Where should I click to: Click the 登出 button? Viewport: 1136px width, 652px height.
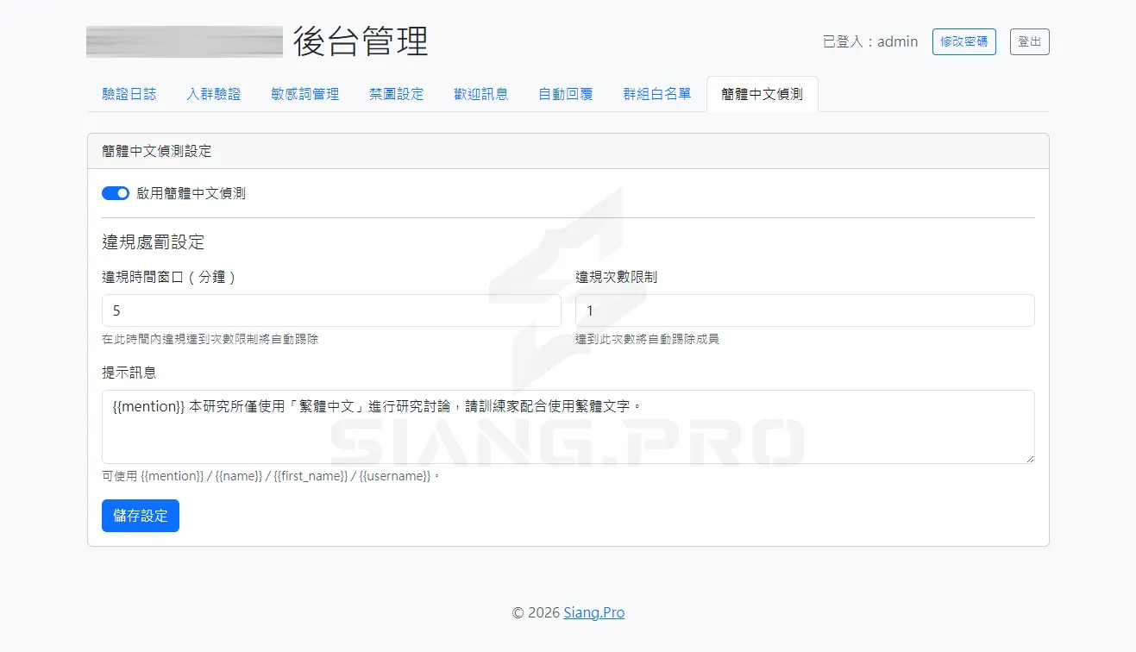click(x=1029, y=41)
